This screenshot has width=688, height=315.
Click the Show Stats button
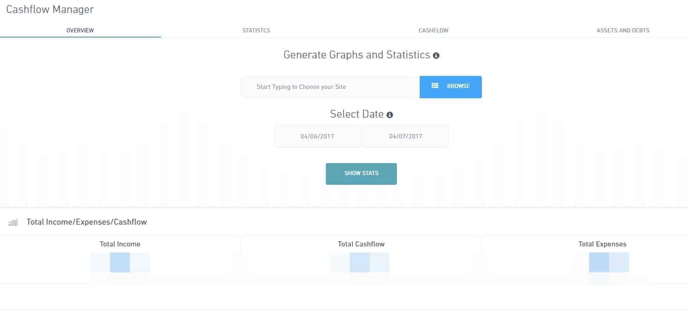click(361, 174)
